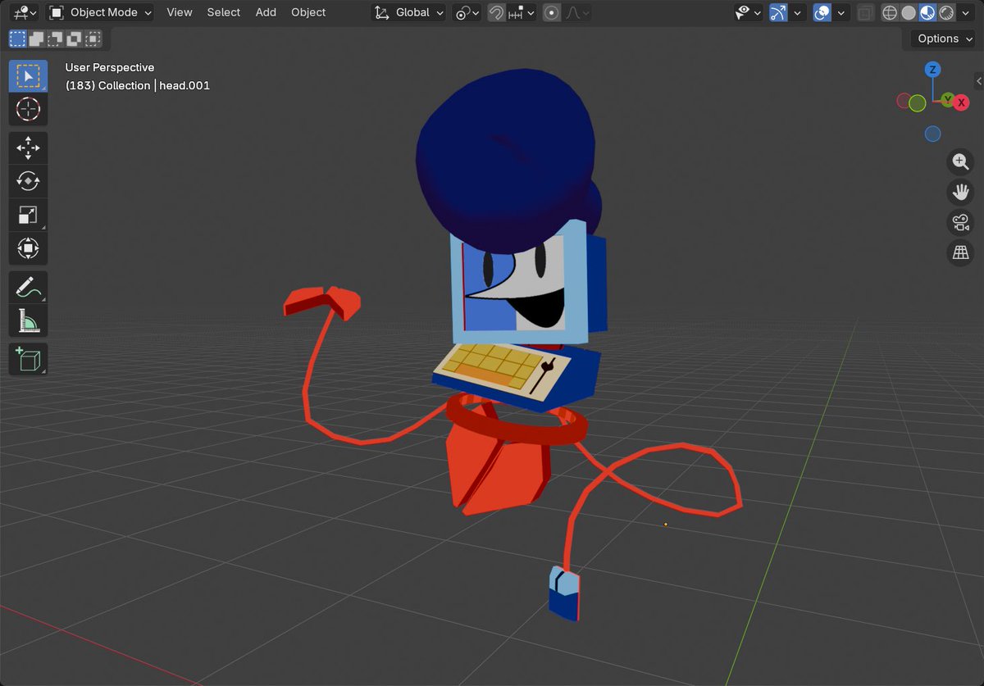The height and width of the screenshot is (686, 984).
Task: Toggle camera view icon
Action: (959, 222)
